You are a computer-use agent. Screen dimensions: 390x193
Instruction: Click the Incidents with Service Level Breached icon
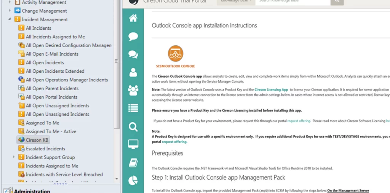pyautogui.click(x=21, y=174)
